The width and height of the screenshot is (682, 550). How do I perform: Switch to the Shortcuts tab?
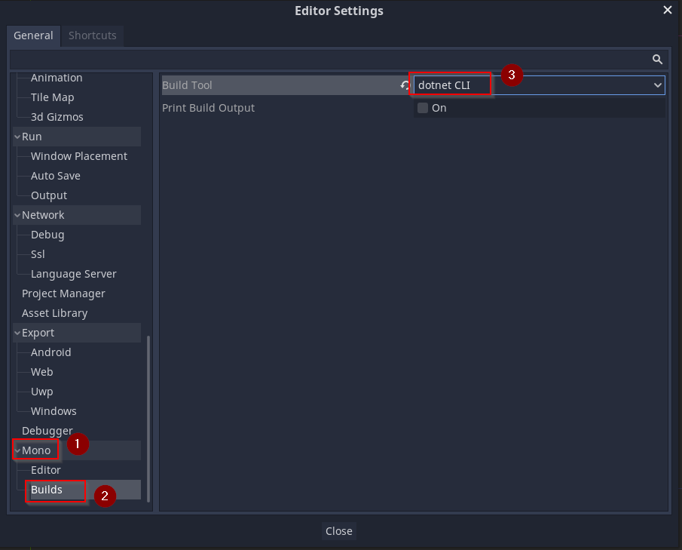tap(92, 35)
